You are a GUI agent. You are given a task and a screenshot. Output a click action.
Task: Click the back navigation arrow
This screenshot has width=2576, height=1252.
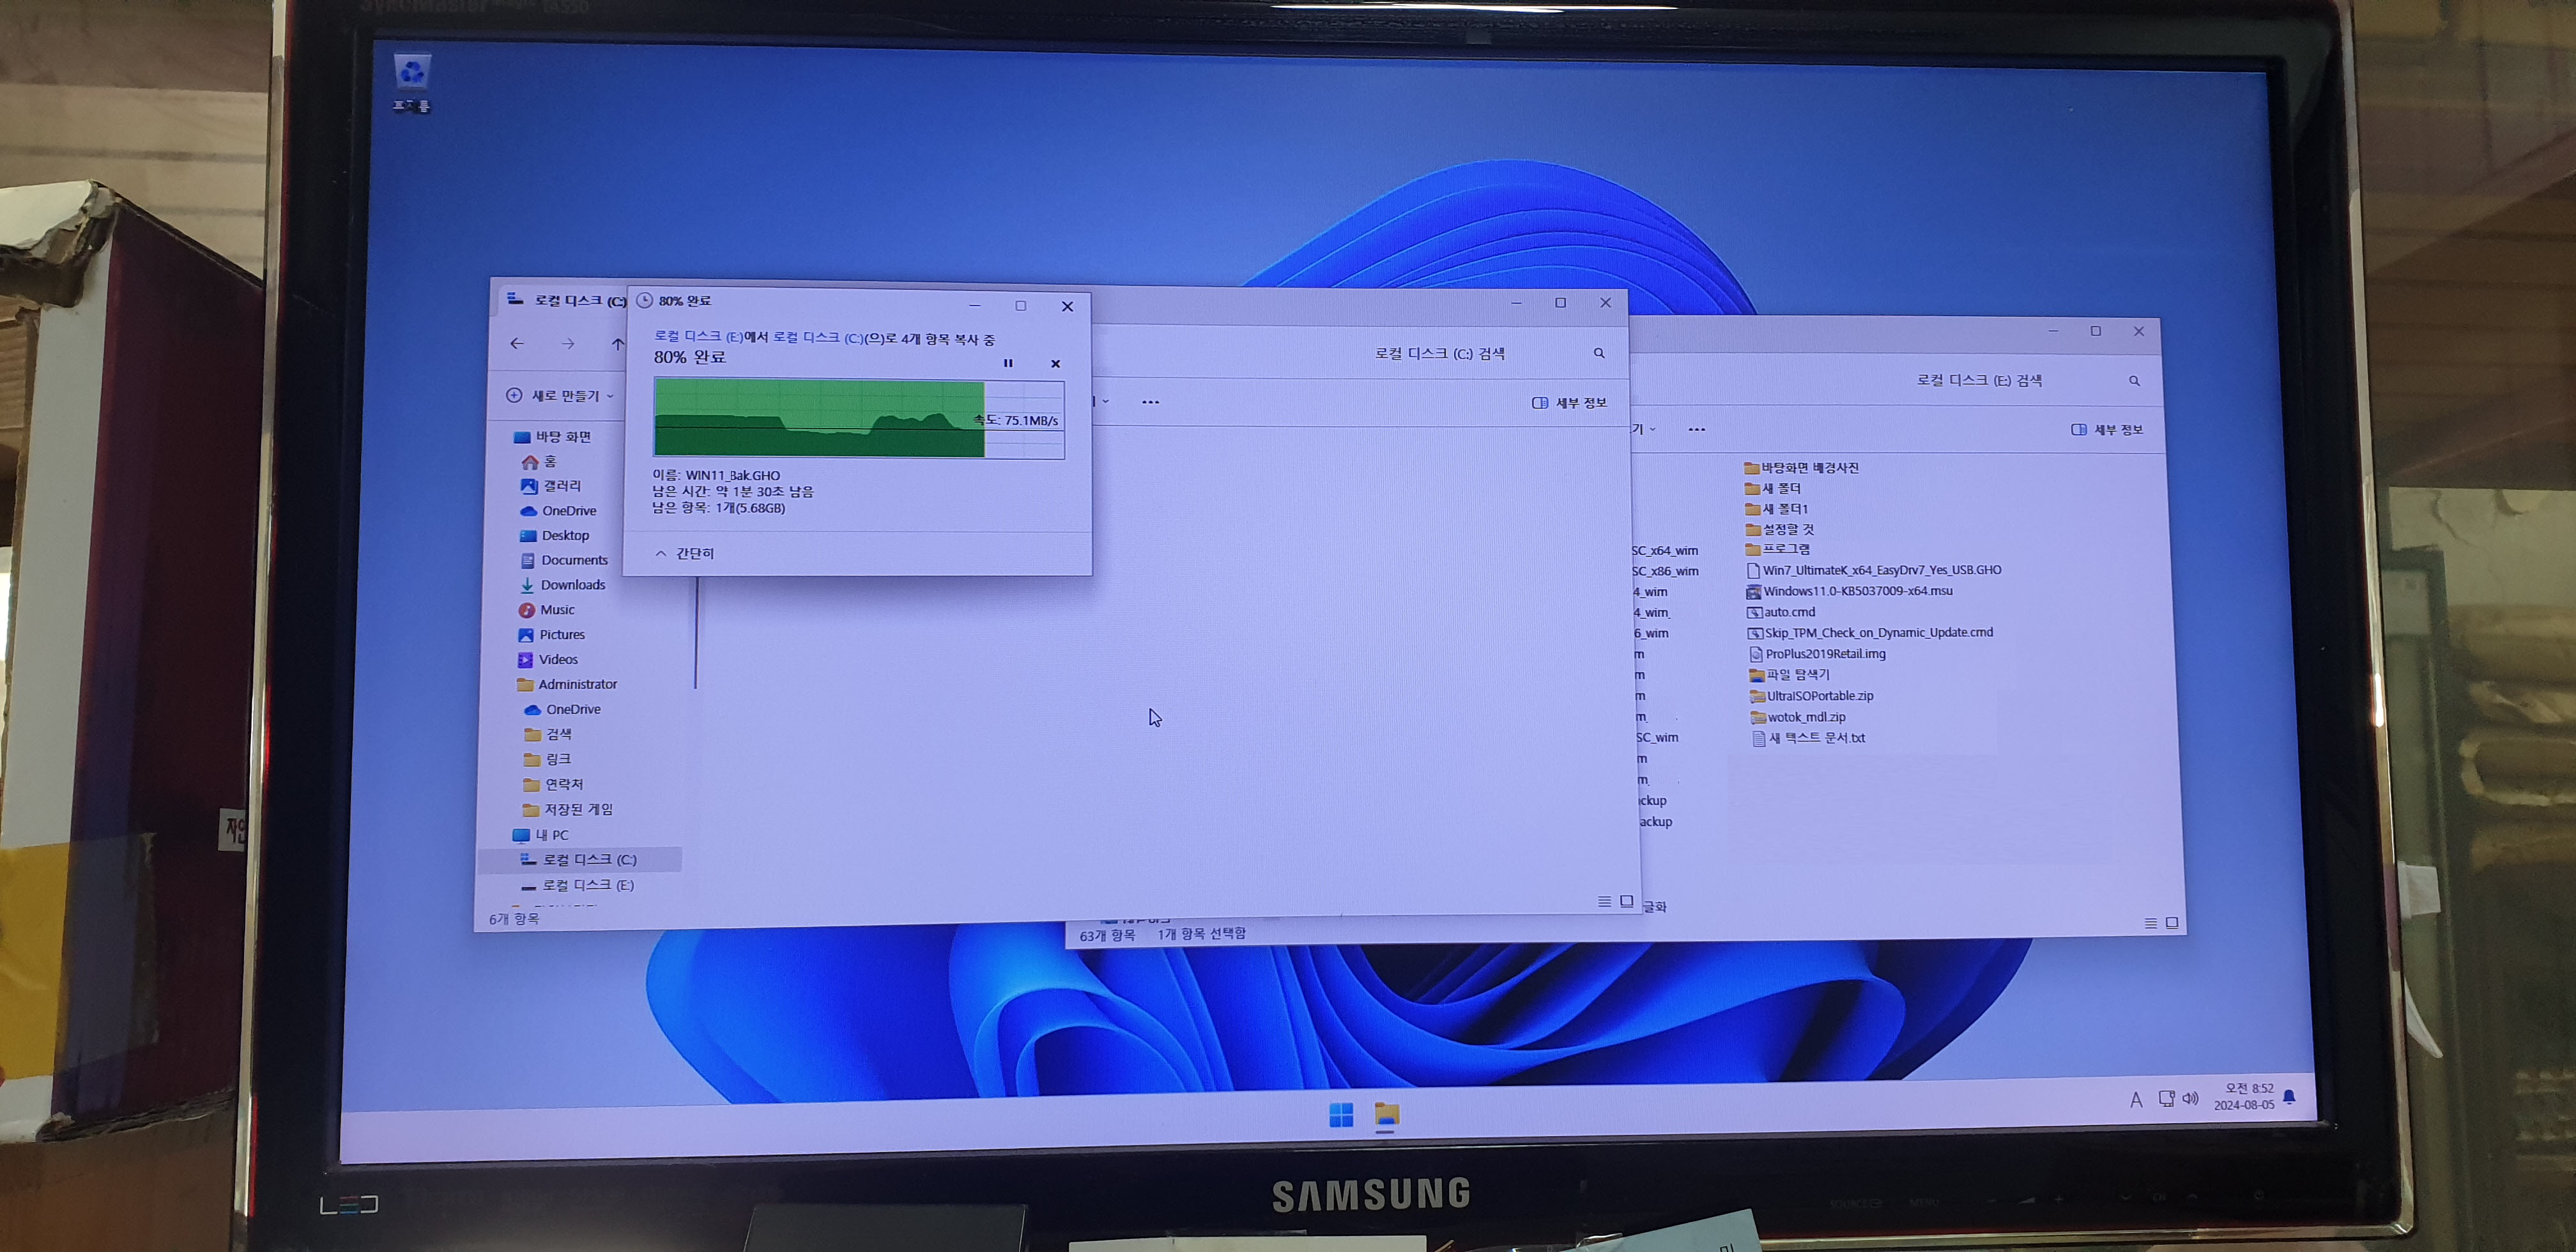pos(517,343)
